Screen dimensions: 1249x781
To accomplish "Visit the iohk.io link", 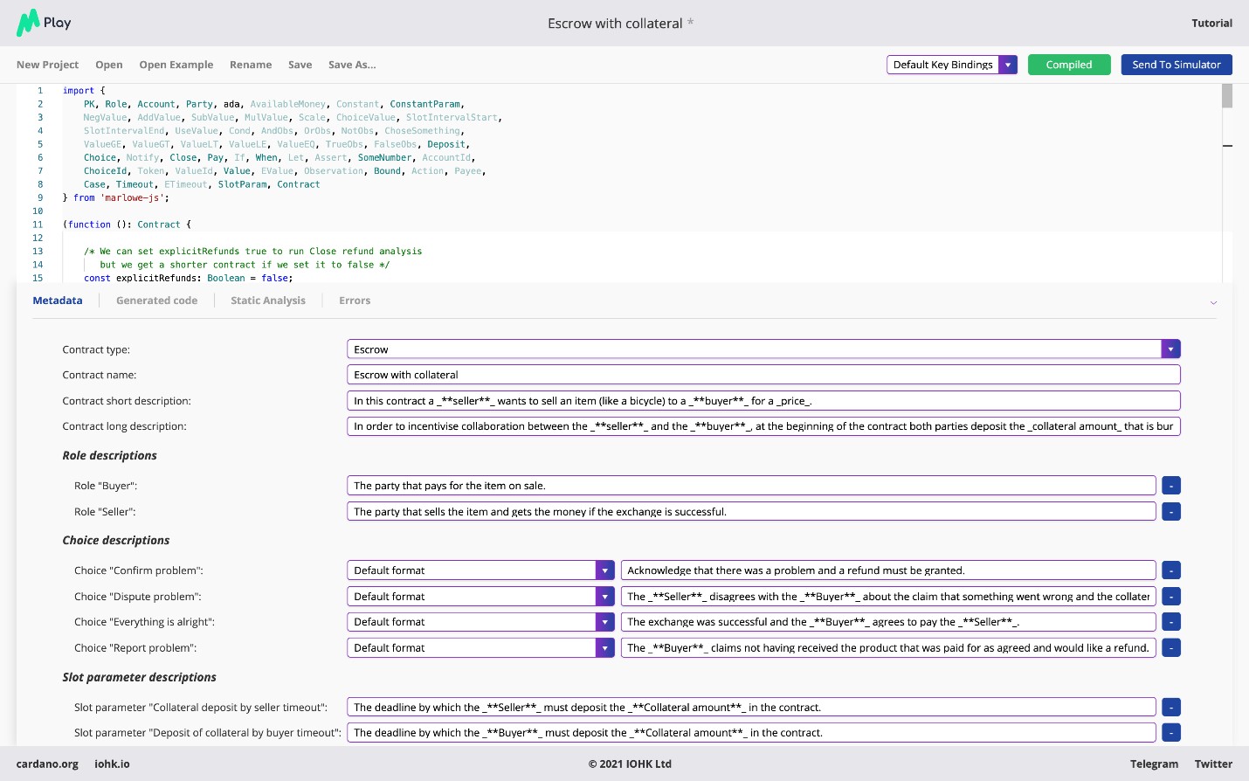I will coord(112,764).
